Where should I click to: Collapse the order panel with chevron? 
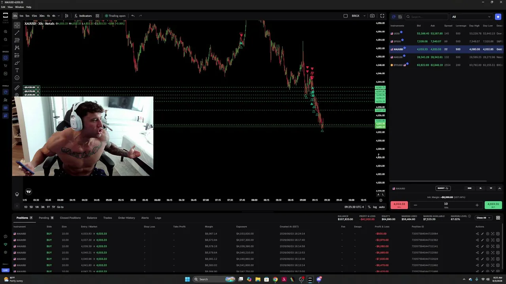499,188
